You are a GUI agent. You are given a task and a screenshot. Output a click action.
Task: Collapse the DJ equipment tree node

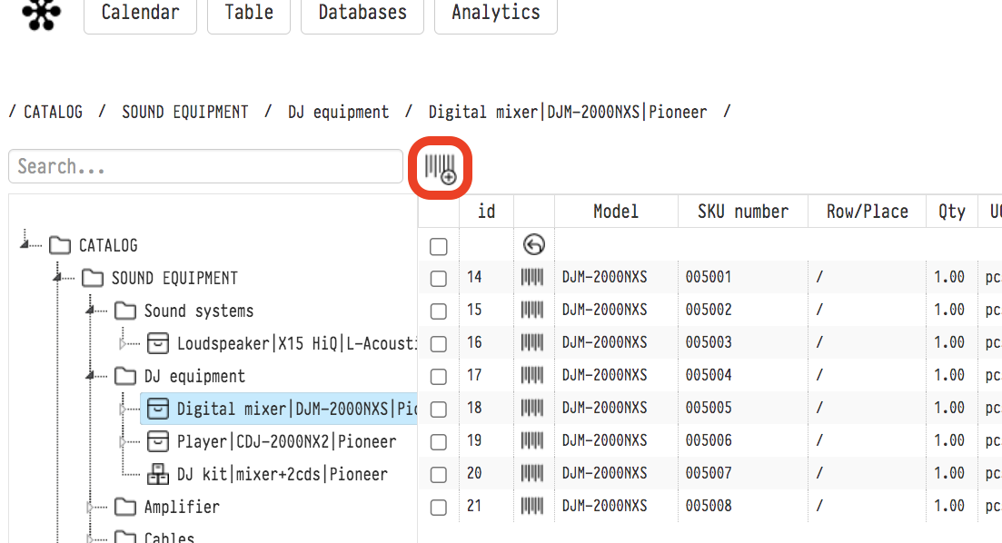pos(90,376)
